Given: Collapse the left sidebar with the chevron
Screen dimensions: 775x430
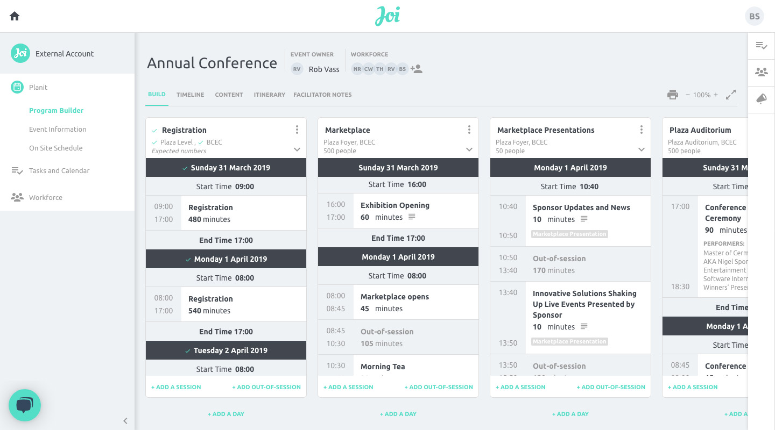Looking at the screenshot, I should coord(125,421).
